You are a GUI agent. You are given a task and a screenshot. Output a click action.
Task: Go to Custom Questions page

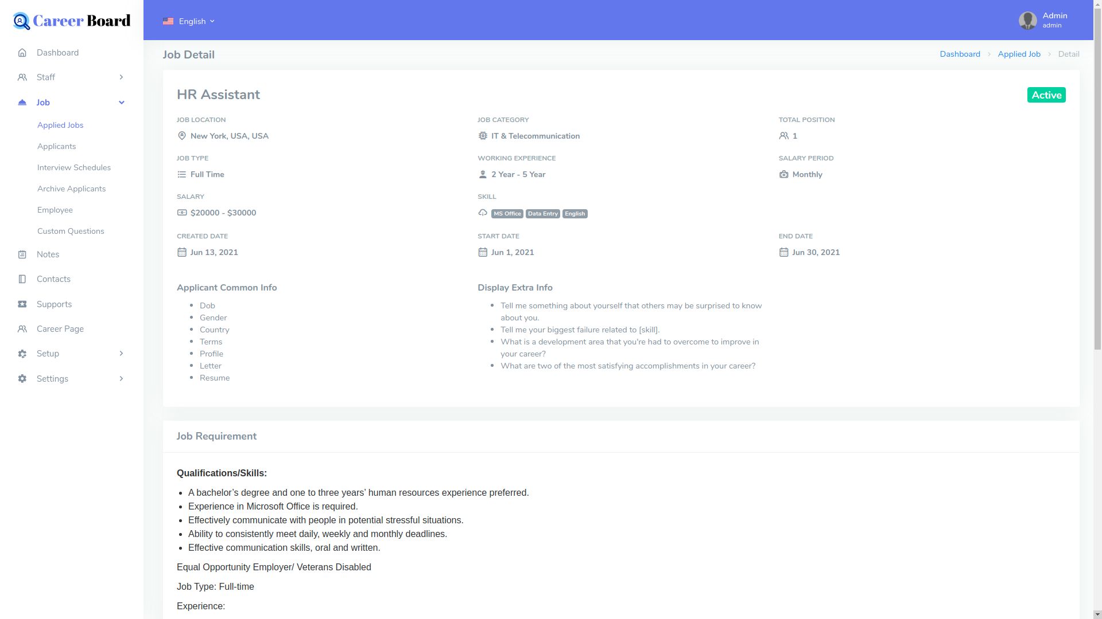coord(71,232)
